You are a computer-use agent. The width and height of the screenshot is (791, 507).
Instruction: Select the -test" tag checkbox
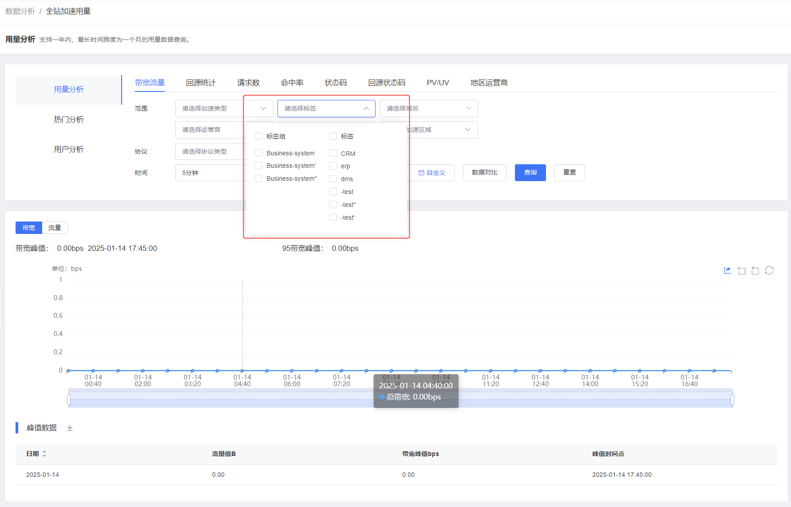333,205
